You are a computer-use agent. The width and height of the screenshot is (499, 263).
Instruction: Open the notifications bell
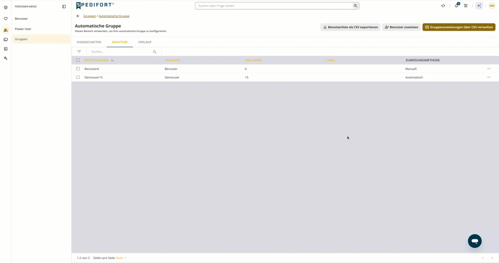[x=457, y=5]
